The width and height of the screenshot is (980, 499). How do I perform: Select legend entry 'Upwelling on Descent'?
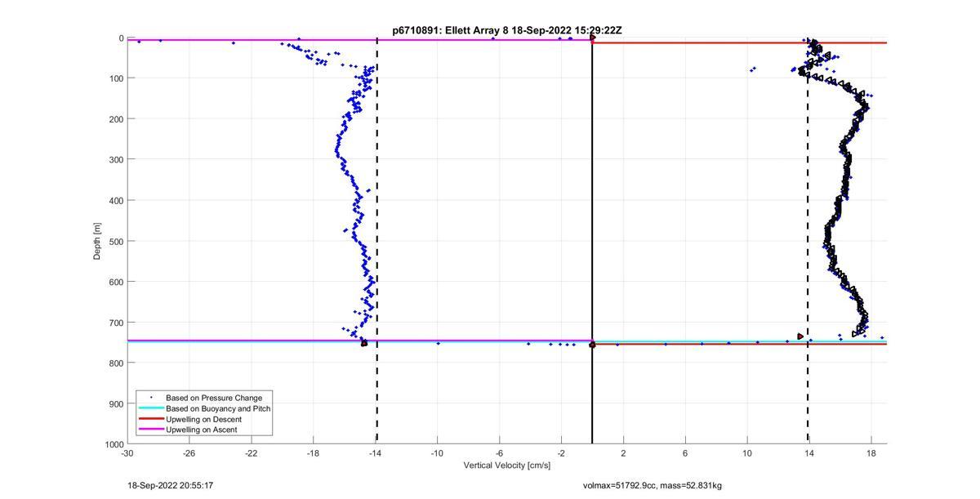203,419
